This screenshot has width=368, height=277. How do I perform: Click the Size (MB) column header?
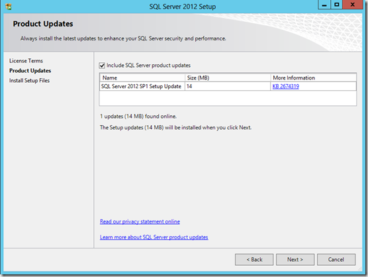[228, 78]
